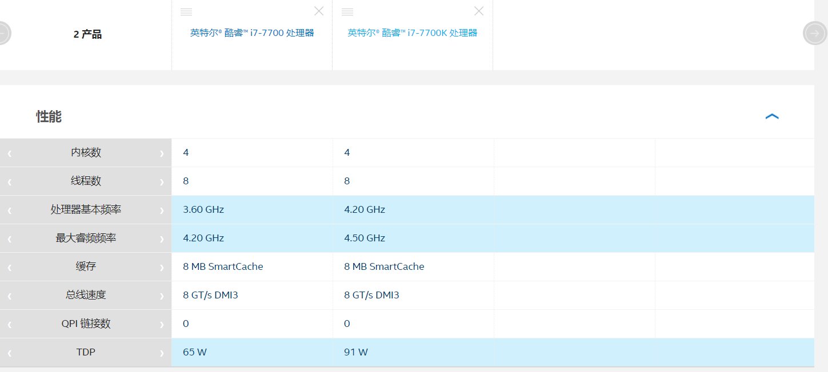Click the right chevron on the TDP row
The image size is (828, 372).
point(162,352)
